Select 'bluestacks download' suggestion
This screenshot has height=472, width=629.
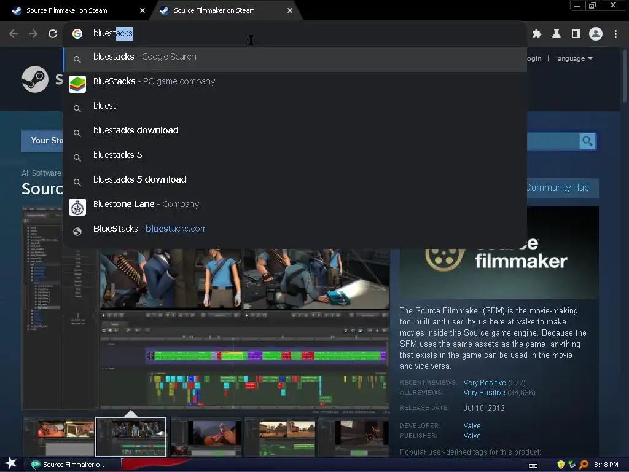coord(295,133)
